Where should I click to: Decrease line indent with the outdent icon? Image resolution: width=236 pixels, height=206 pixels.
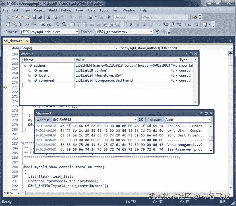[42, 24]
